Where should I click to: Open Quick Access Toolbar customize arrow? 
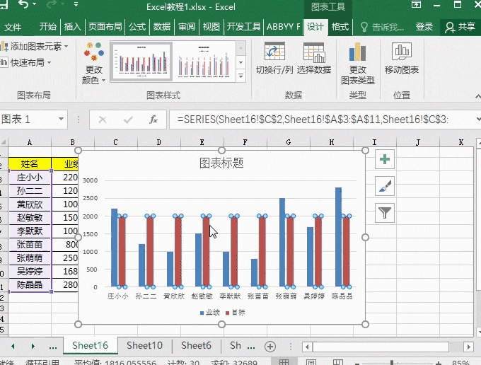76,4
